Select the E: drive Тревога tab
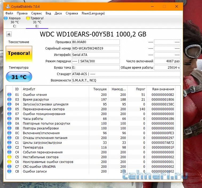This screenshot has width=202, height=188. (37, 22)
